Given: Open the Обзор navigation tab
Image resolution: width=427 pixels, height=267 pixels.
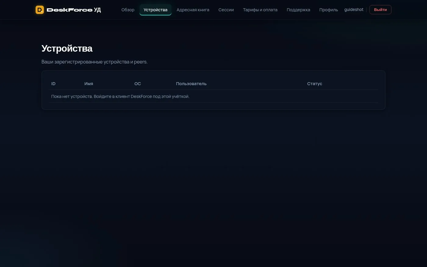Looking at the screenshot, I should pyautogui.click(x=128, y=10).
